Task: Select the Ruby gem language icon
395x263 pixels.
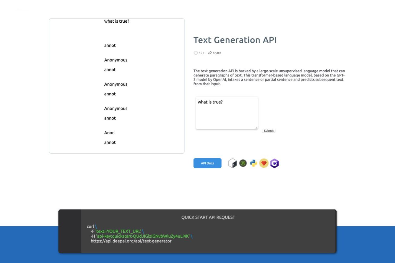Action: (264, 163)
